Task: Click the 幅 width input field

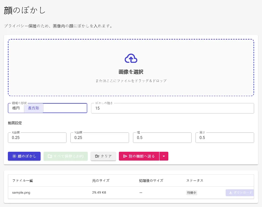Action: [162, 138]
